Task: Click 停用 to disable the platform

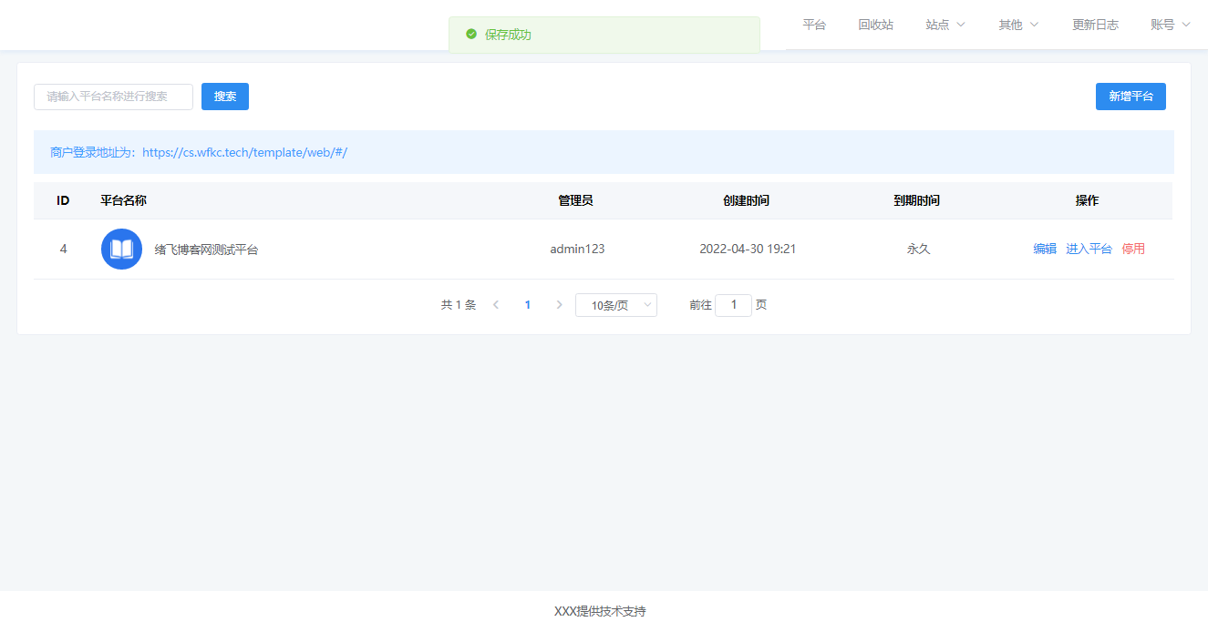Action: tap(1132, 248)
